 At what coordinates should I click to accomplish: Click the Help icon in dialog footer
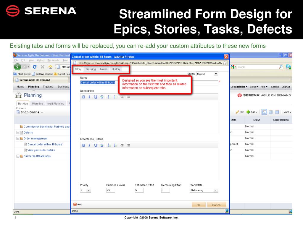click(x=75, y=204)
